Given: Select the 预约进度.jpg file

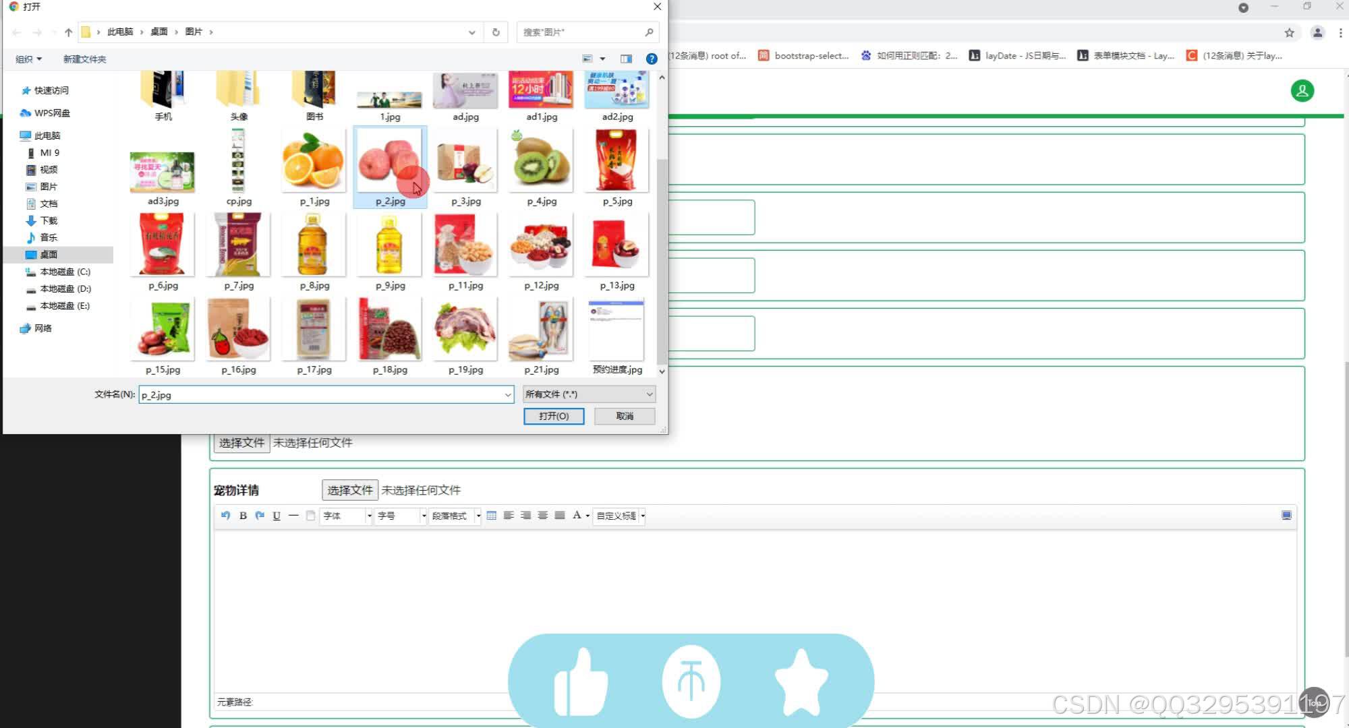Looking at the screenshot, I should click(x=617, y=336).
